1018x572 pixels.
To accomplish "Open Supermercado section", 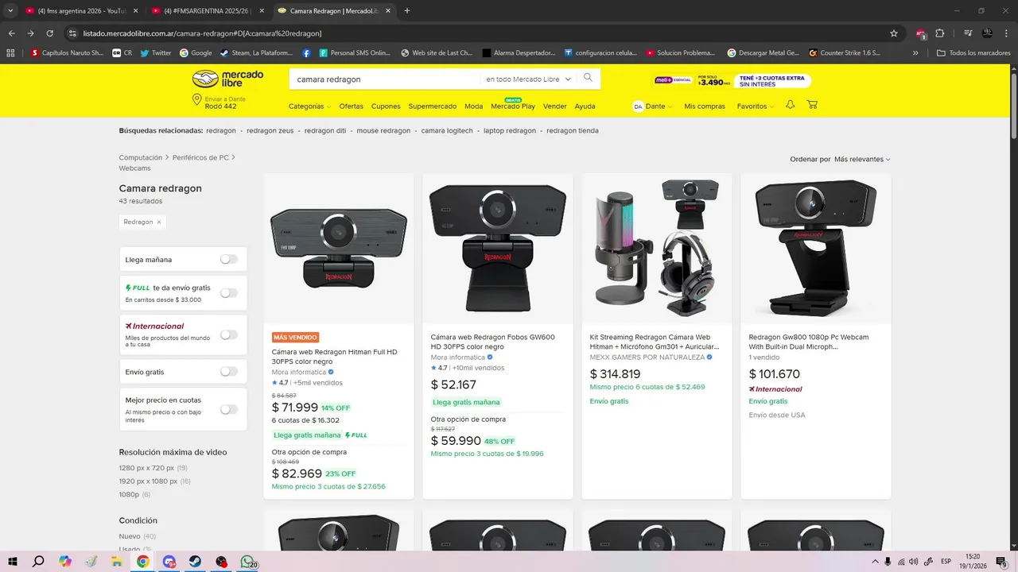I will pyautogui.click(x=433, y=106).
